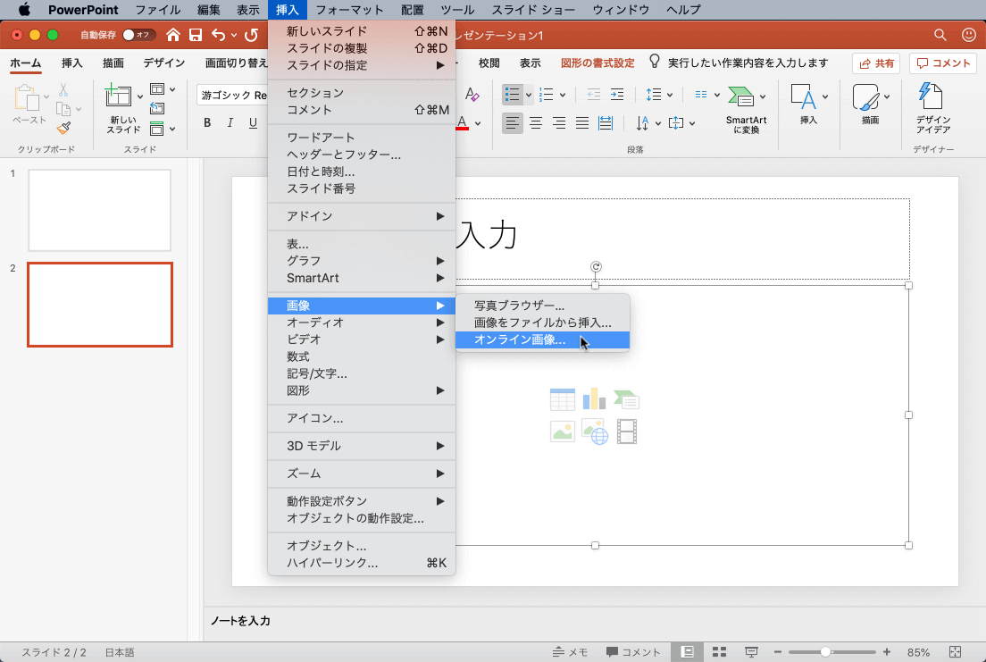Select 写真ブラウザー... menu item
The width and height of the screenshot is (986, 662).
(x=542, y=306)
